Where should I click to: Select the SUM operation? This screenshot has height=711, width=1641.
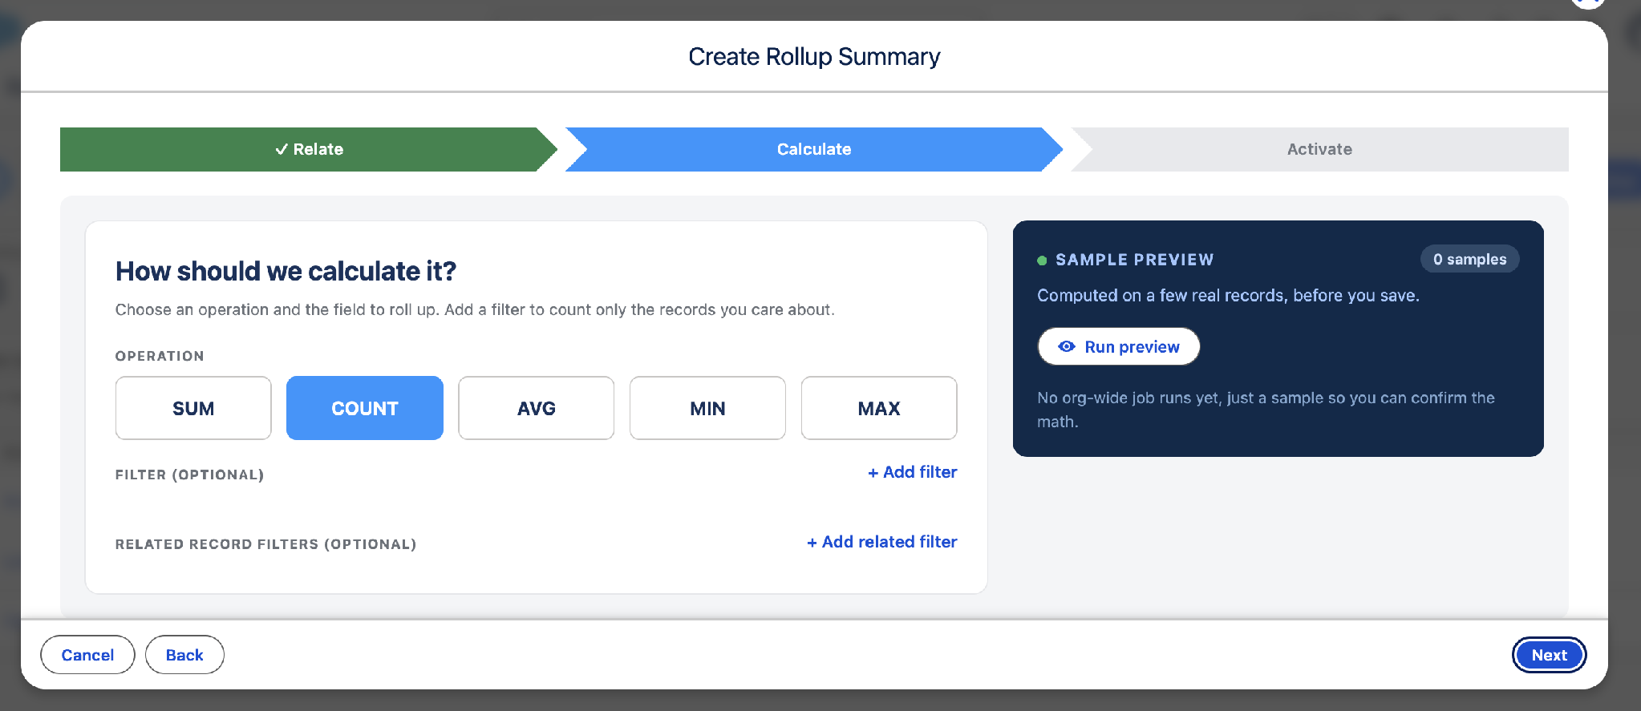click(x=193, y=408)
